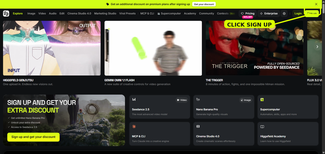Click the GEMINI OMNI 1.1 FLASH title
Viewport: 325px width, 154px height.
point(119,80)
